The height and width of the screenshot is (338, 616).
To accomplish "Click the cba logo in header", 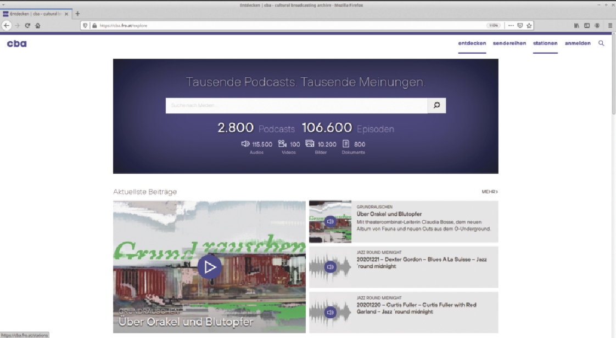I will tap(16, 43).
